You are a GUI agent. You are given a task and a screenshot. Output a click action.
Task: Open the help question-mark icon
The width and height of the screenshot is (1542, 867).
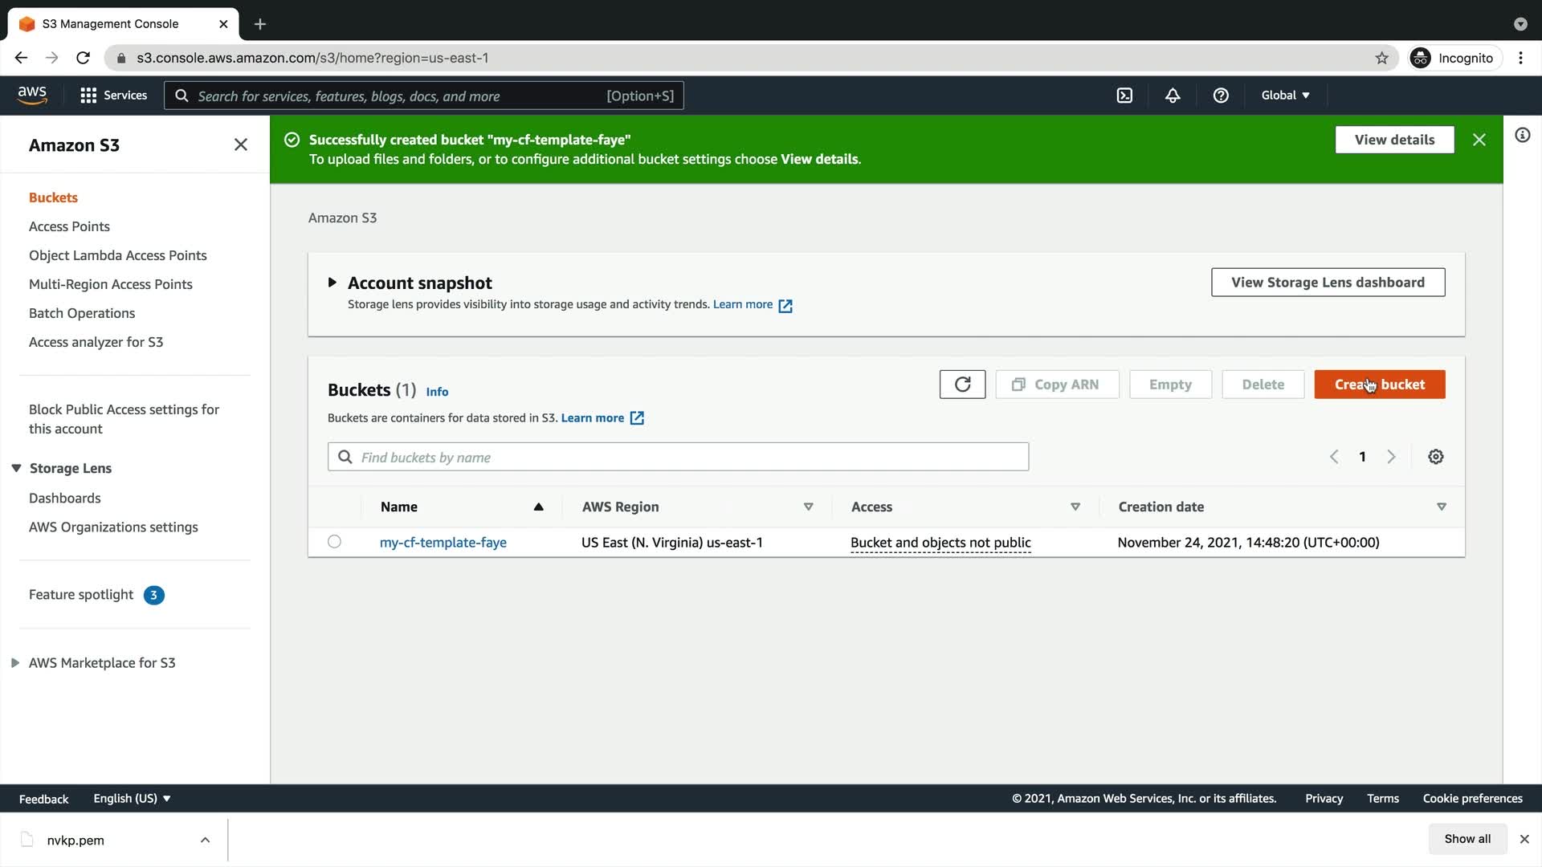pos(1221,96)
